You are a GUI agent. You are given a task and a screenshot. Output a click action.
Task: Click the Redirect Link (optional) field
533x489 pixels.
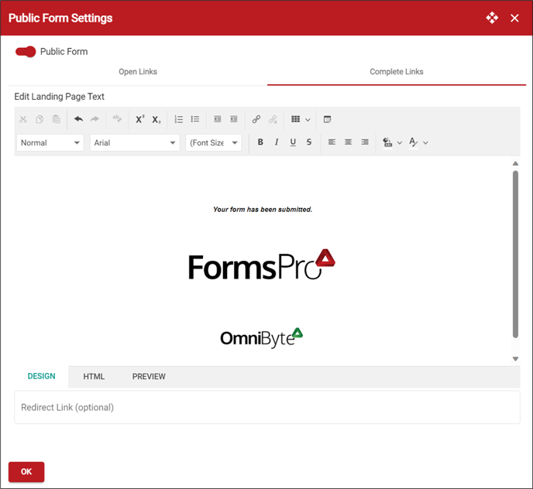coord(267,407)
